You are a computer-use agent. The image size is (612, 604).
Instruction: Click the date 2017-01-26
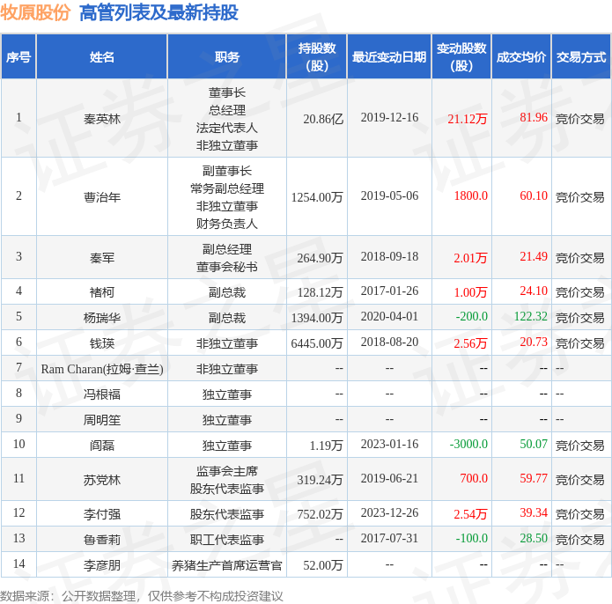tap(389, 291)
